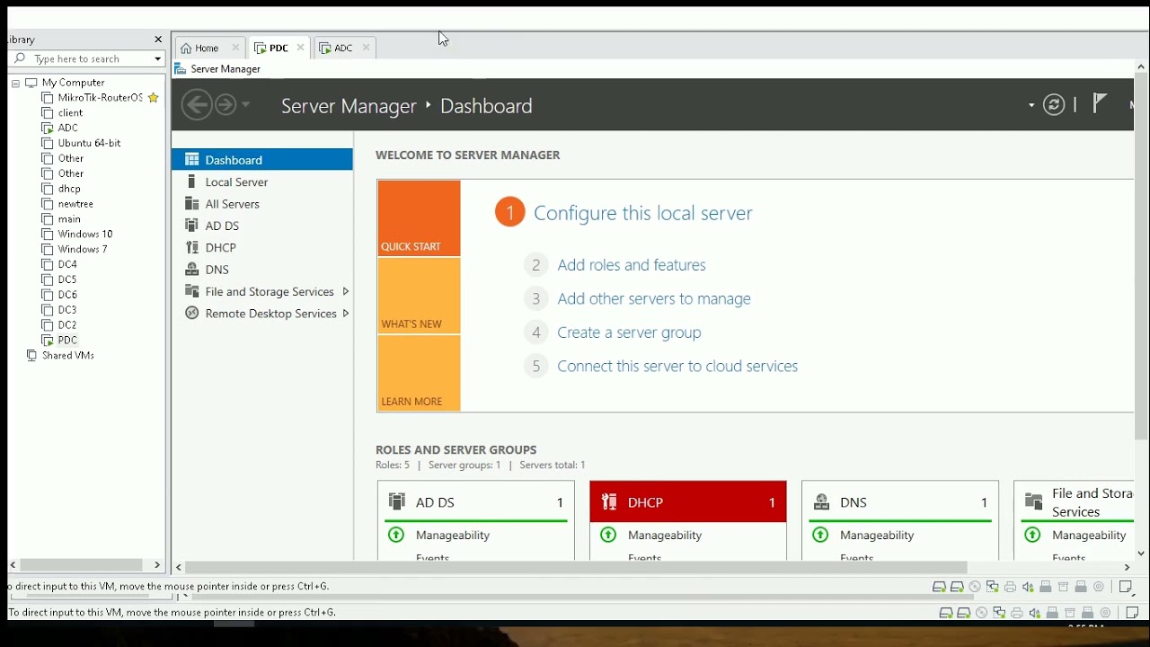Image resolution: width=1150 pixels, height=647 pixels.
Task: Open the AD DS role tile header
Action: pyautogui.click(x=476, y=502)
